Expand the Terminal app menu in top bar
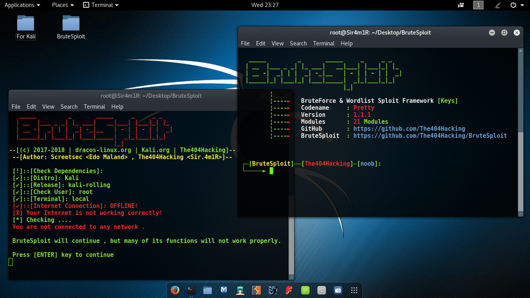530x298 pixels. [101, 5]
